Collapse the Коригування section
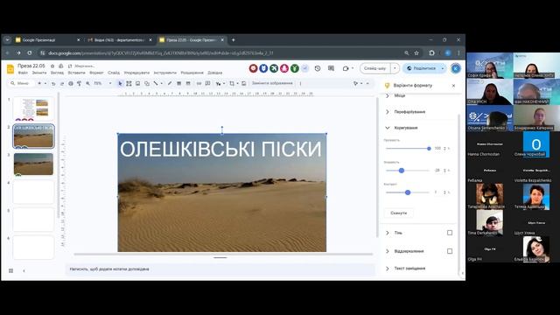 click(x=388, y=128)
